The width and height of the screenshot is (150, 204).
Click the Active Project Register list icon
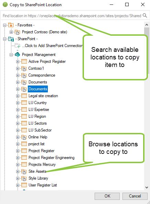click(x=24, y=61)
